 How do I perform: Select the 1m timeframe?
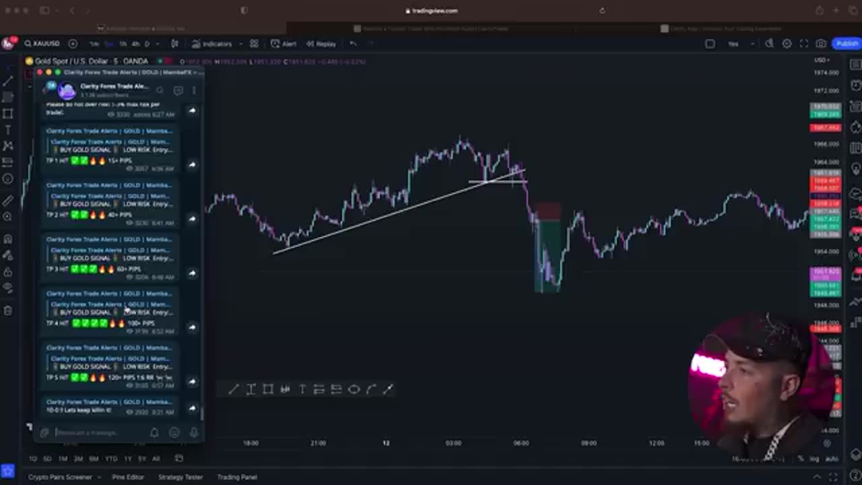(94, 44)
